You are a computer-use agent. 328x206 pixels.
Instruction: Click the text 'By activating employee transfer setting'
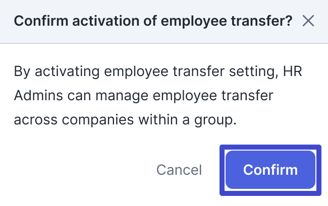pyautogui.click(x=146, y=72)
